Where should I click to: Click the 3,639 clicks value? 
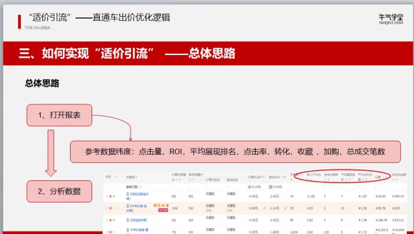click(294, 232)
